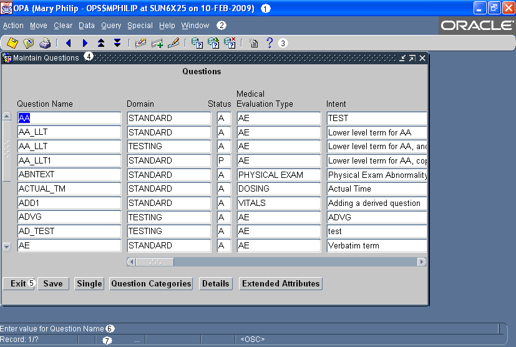Viewport: 516px width, 347px height.
Task: Open the Special menu
Action: pyautogui.click(x=140, y=26)
